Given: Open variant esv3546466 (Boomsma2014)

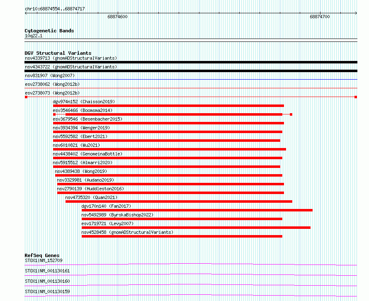Looking at the screenshot, I should click(x=83, y=110).
